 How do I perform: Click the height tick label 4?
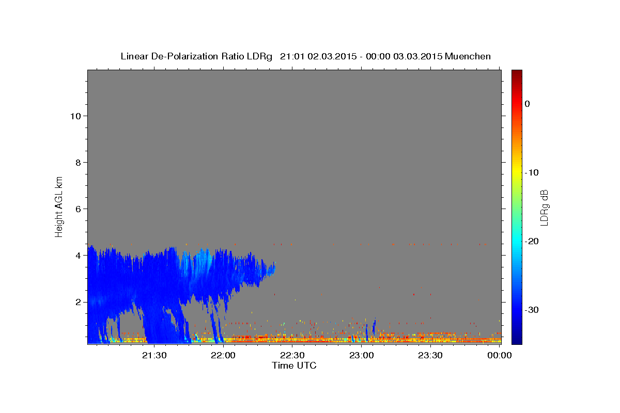(77, 255)
